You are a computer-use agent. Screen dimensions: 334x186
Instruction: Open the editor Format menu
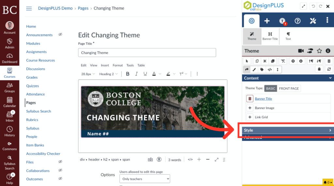117,65
